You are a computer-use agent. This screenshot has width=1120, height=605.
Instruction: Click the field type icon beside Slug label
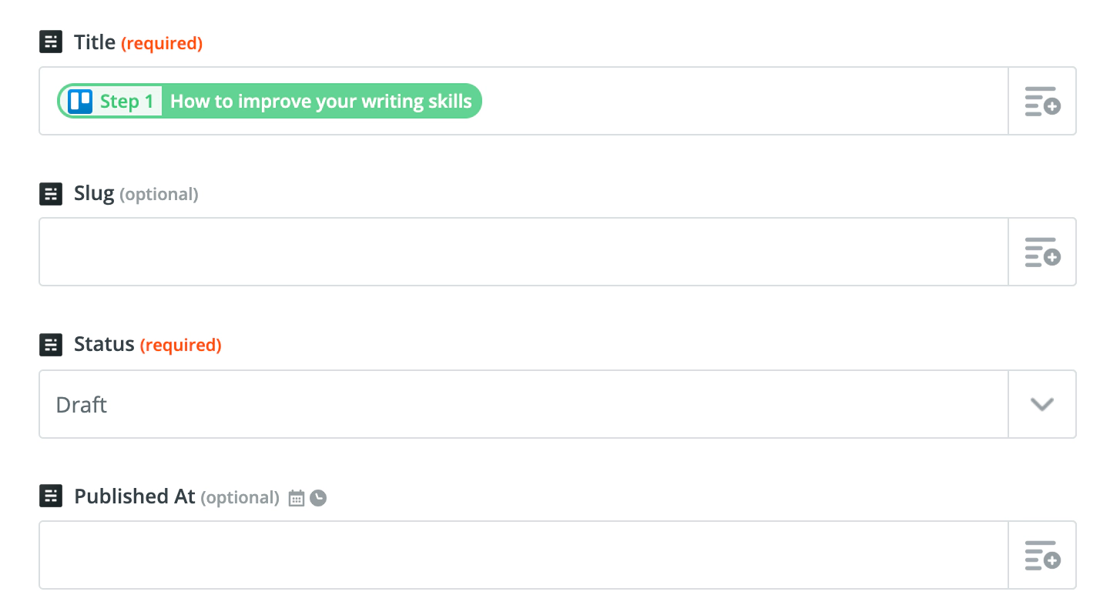coord(51,194)
